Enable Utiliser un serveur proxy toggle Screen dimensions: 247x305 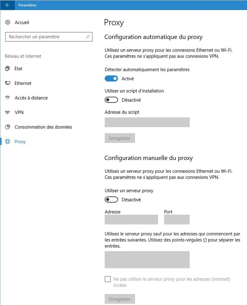pos(111,200)
